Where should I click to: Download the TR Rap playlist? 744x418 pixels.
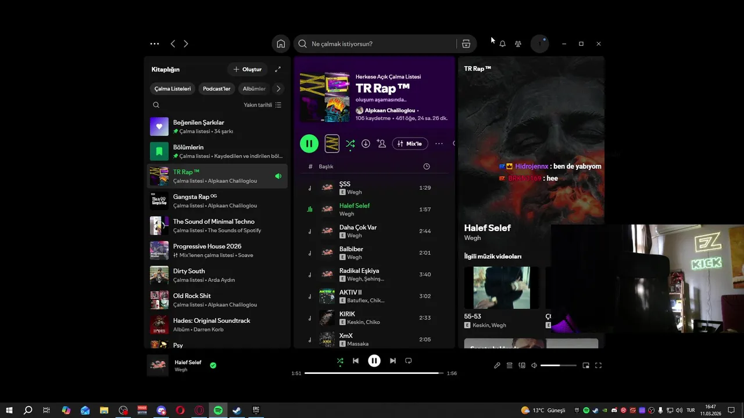click(x=366, y=143)
